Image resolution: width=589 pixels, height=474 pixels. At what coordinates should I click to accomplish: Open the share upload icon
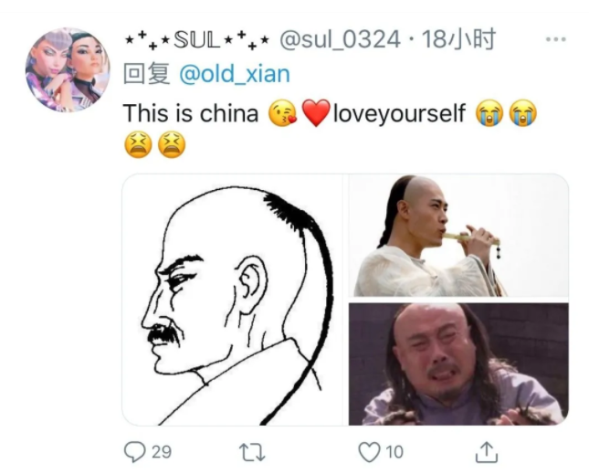487,452
